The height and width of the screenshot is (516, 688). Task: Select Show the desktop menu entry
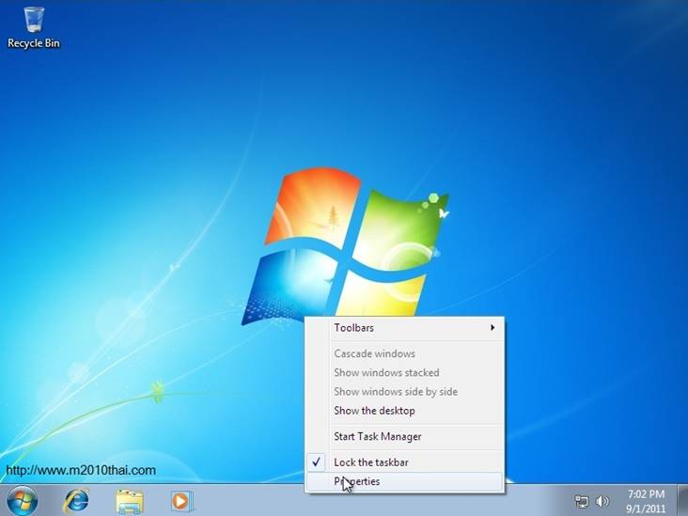[404, 411]
